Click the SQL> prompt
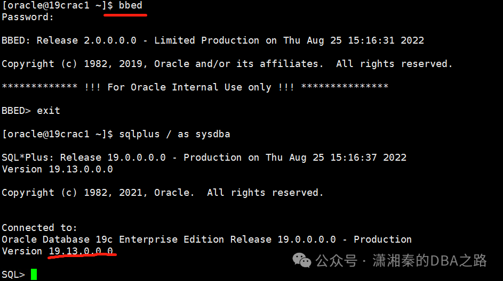 [13, 275]
